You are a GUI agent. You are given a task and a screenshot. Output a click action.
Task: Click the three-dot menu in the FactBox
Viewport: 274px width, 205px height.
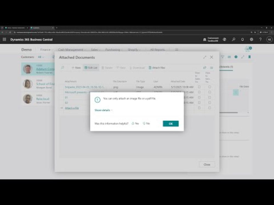coord(236,92)
